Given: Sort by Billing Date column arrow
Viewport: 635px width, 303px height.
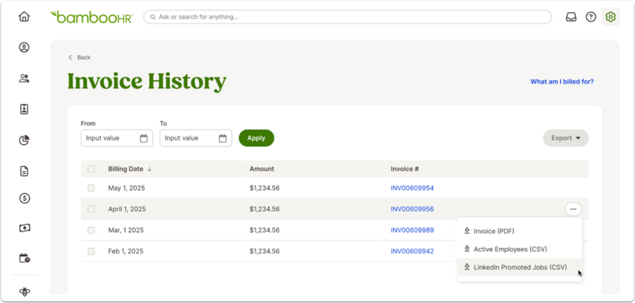Looking at the screenshot, I should 149,169.
